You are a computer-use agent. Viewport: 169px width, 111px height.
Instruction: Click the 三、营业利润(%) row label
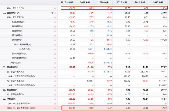[x=11, y=67]
